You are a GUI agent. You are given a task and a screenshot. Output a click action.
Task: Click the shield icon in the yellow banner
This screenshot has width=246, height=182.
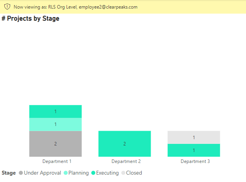7,7
